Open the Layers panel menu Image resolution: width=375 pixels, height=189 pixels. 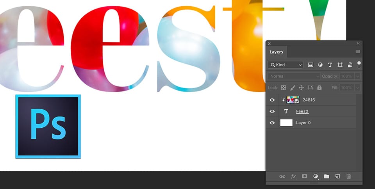[x=358, y=52]
